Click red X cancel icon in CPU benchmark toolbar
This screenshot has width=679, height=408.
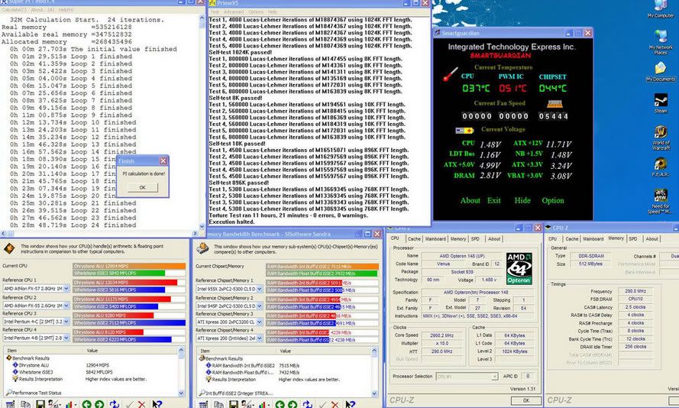141,404
